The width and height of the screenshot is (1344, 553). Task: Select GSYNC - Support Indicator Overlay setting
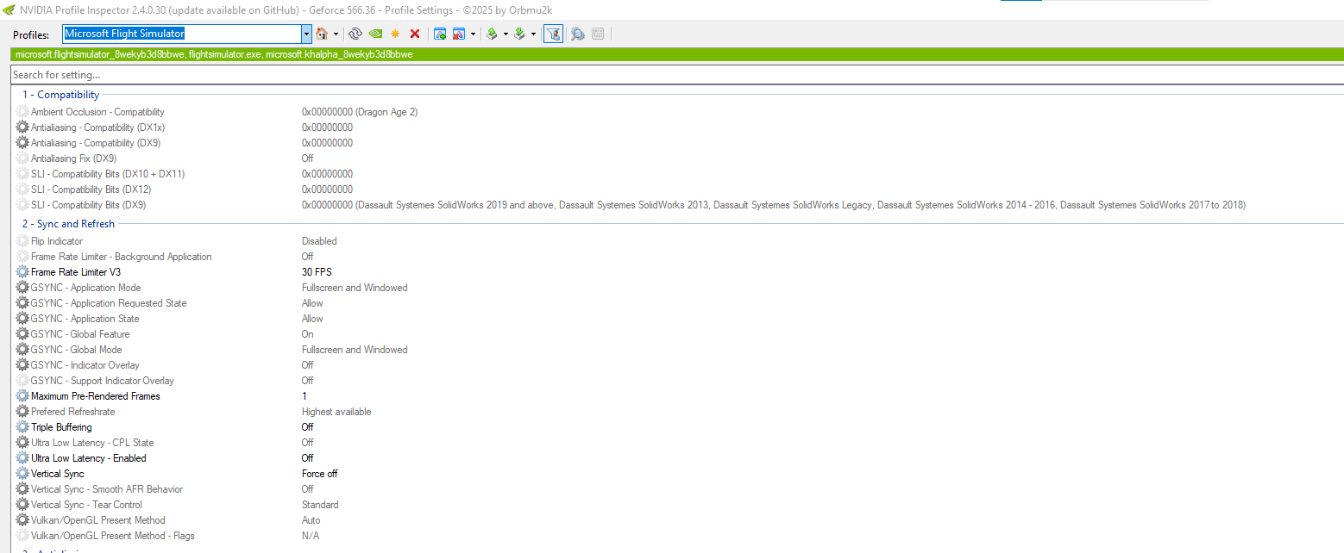click(103, 381)
